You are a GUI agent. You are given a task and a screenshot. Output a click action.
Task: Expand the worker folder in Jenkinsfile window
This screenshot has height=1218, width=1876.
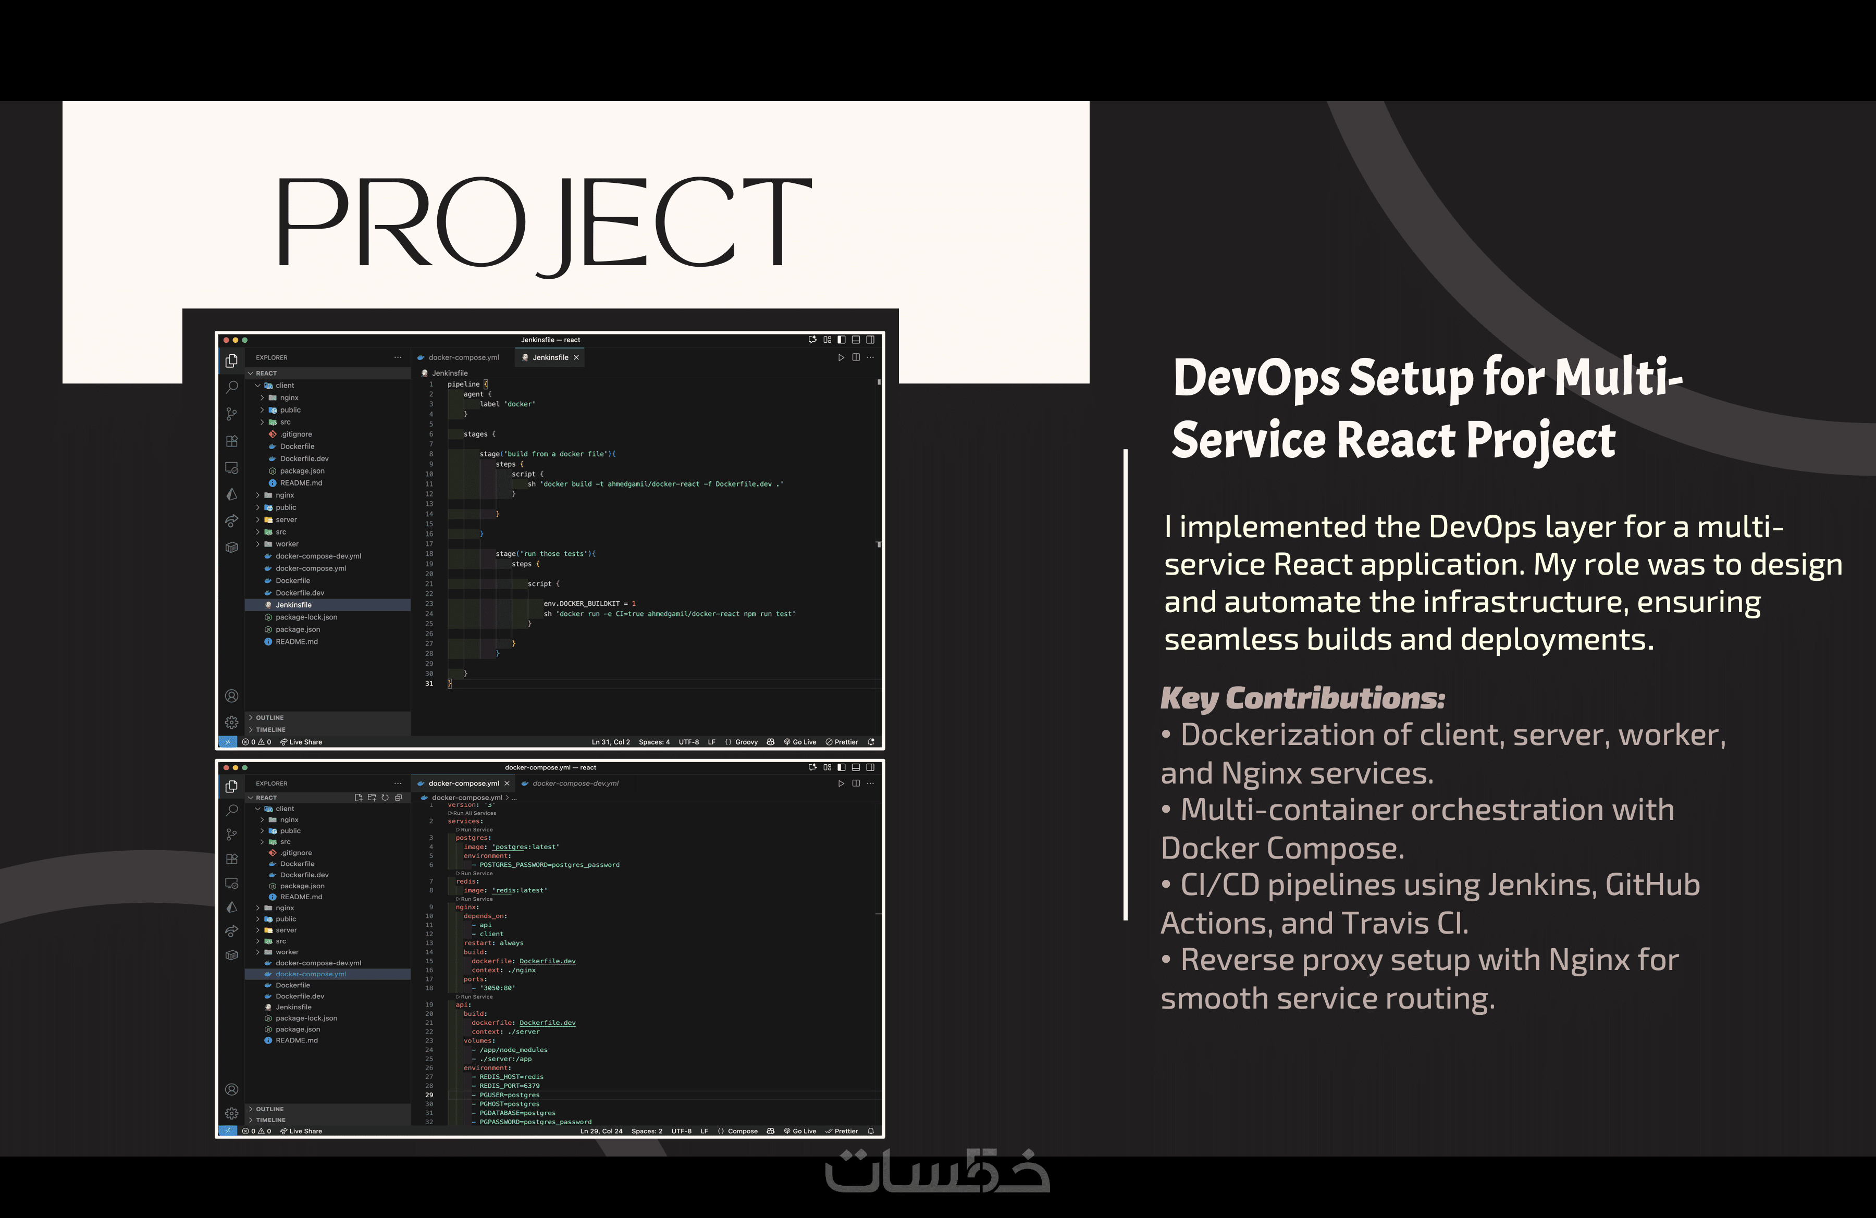[x=286, y=544]
